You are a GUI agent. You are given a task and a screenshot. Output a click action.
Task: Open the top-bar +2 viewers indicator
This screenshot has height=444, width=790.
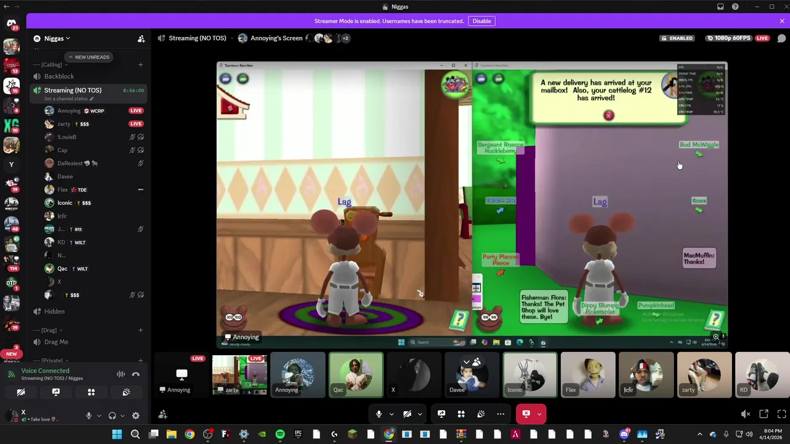tap(345, 38)
